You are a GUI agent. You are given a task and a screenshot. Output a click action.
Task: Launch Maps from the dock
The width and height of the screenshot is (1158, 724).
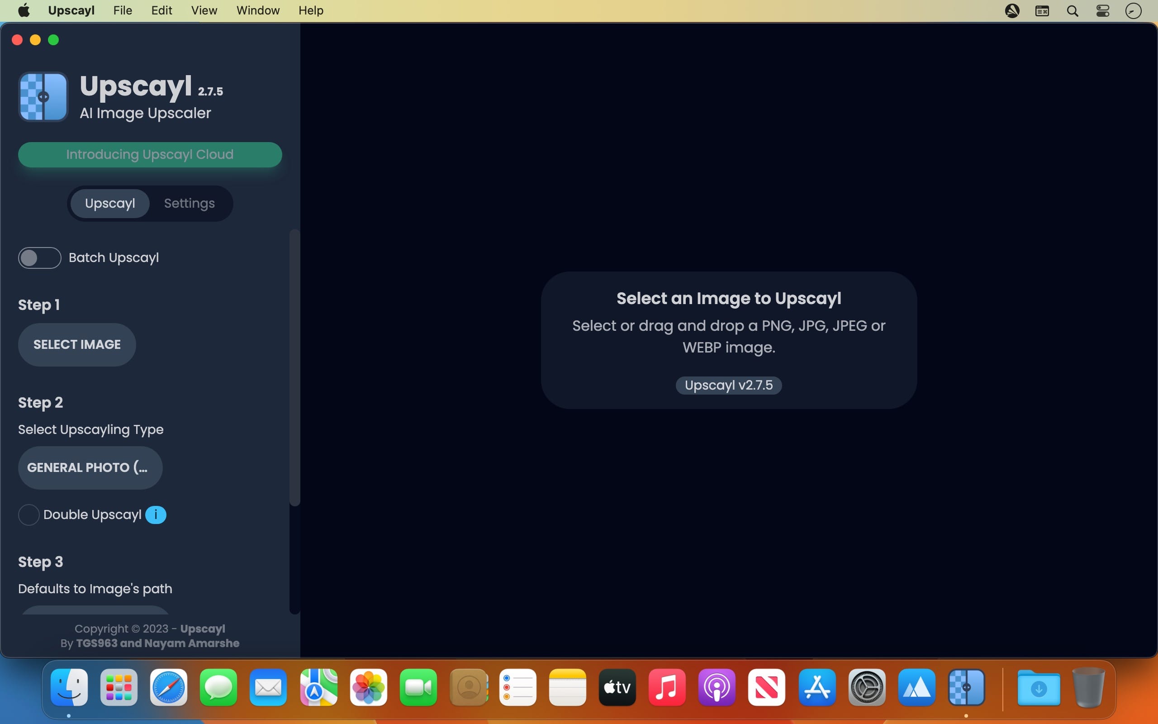[319, 687]
